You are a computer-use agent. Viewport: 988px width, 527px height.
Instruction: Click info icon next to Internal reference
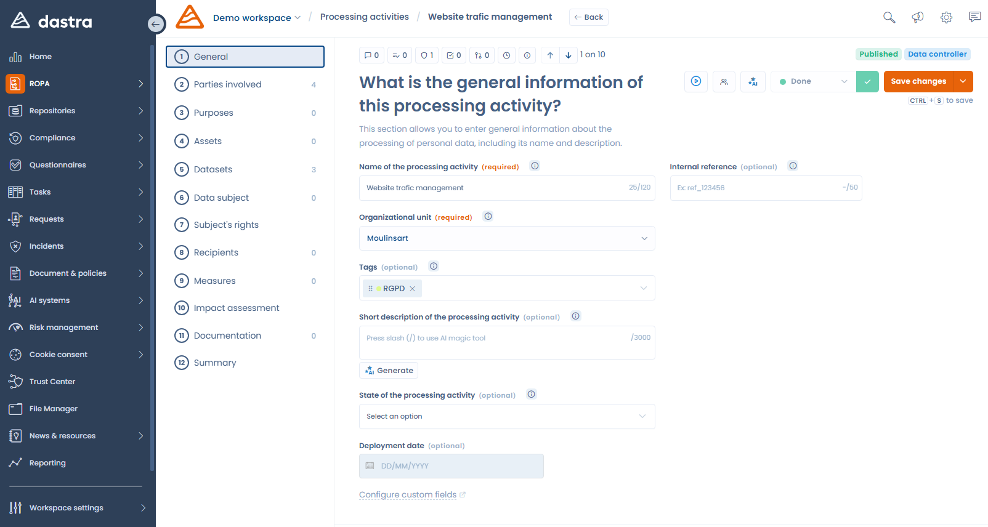point(793,166)
